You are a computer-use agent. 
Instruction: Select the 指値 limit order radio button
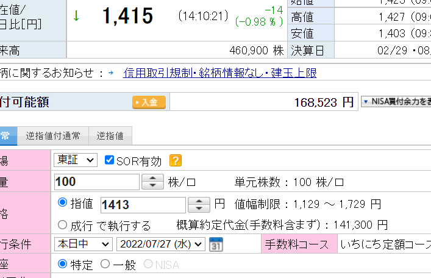(62, 203)
